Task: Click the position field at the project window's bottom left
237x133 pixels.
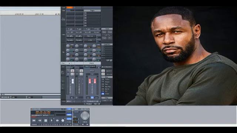Action: 6,97
